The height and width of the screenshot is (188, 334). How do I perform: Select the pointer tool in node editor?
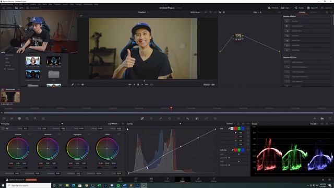tap(220, 13)
